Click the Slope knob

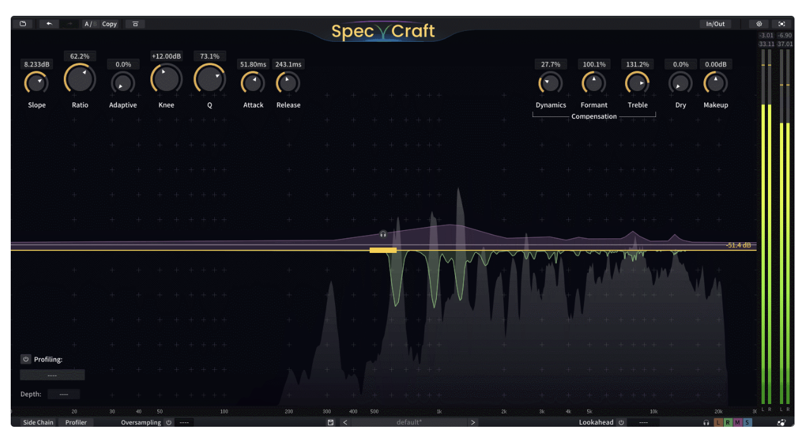click(x=37, y=83)
